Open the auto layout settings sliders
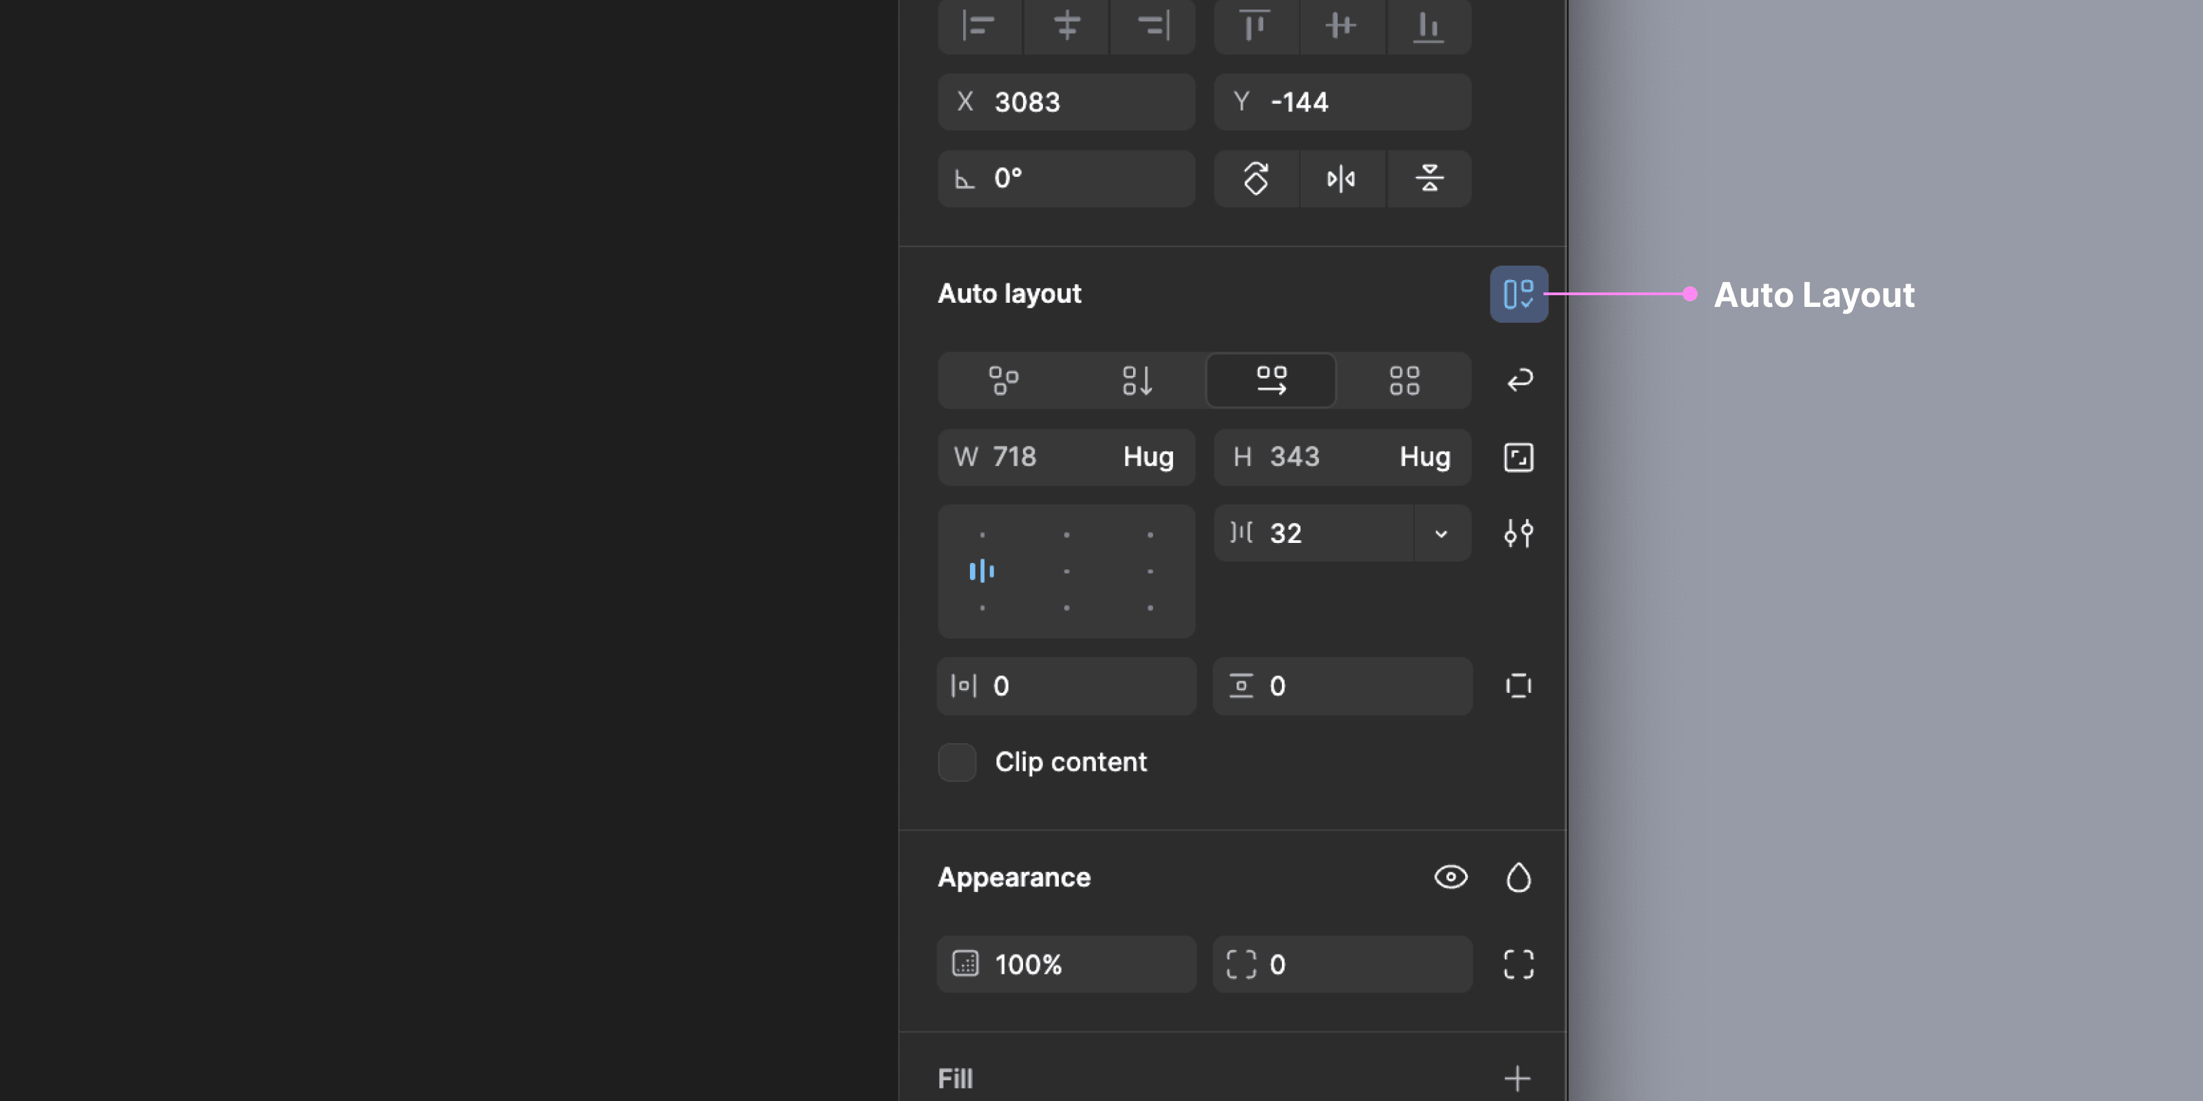This screenshot has height=1101, width=2203. click(x=1518, y=533)
